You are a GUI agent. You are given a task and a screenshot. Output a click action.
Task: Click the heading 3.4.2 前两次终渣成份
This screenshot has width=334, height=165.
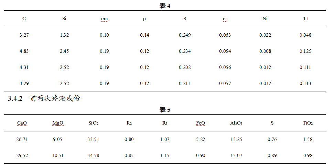(x=44, y=98)
